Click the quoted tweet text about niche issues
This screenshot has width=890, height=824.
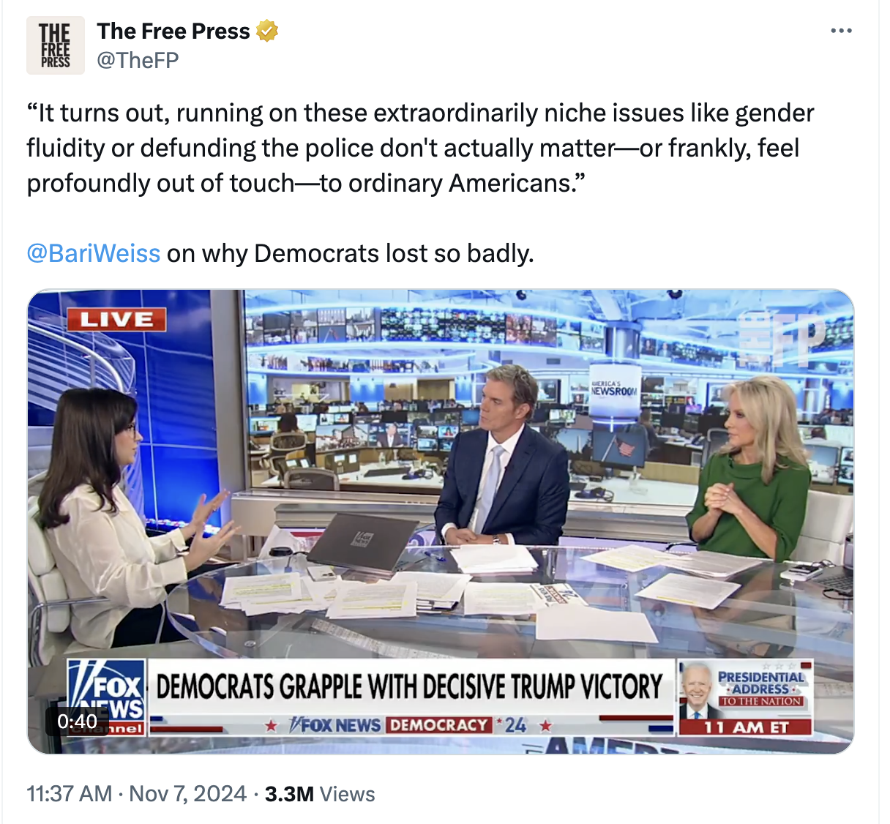[420, 148]
